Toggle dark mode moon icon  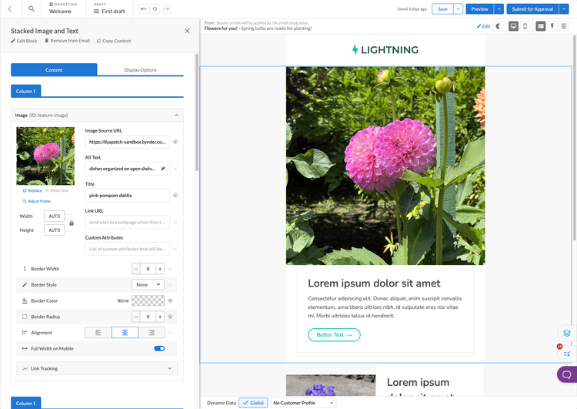click(498, 26)
